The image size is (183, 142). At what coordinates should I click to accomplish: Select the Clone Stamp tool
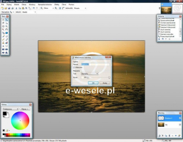[x=3, y=43]
